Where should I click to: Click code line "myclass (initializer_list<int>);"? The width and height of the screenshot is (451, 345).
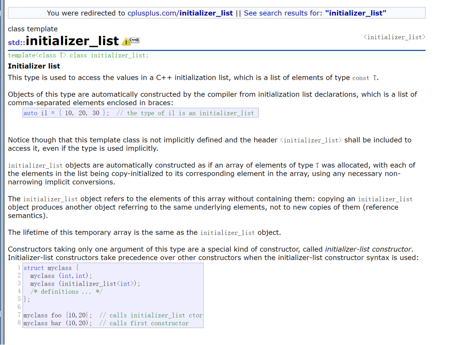click(85, 284)
